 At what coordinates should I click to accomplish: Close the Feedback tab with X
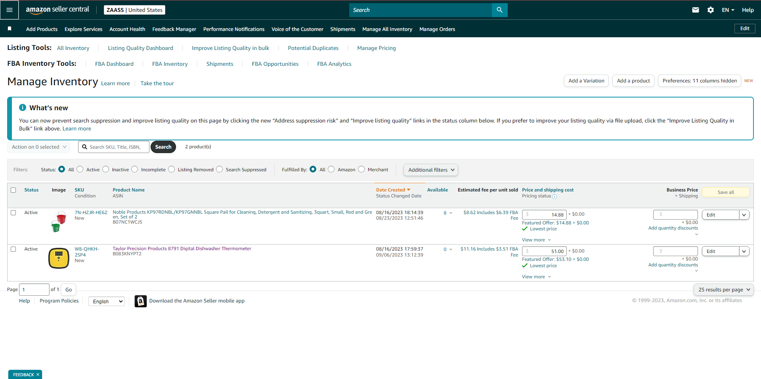click(x=38, y=375)
